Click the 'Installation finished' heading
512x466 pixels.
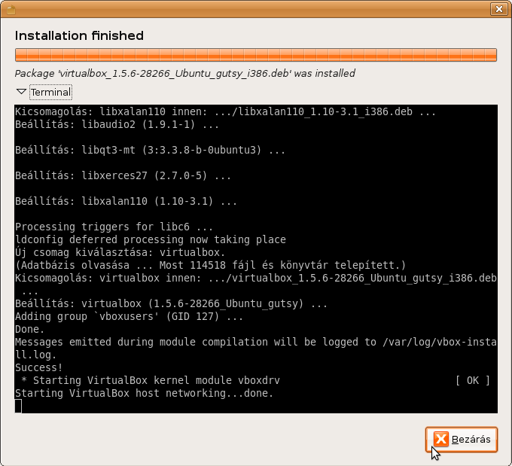click(79, 35)
